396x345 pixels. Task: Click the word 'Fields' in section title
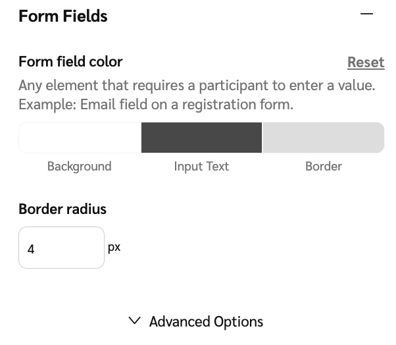point(85,16)
